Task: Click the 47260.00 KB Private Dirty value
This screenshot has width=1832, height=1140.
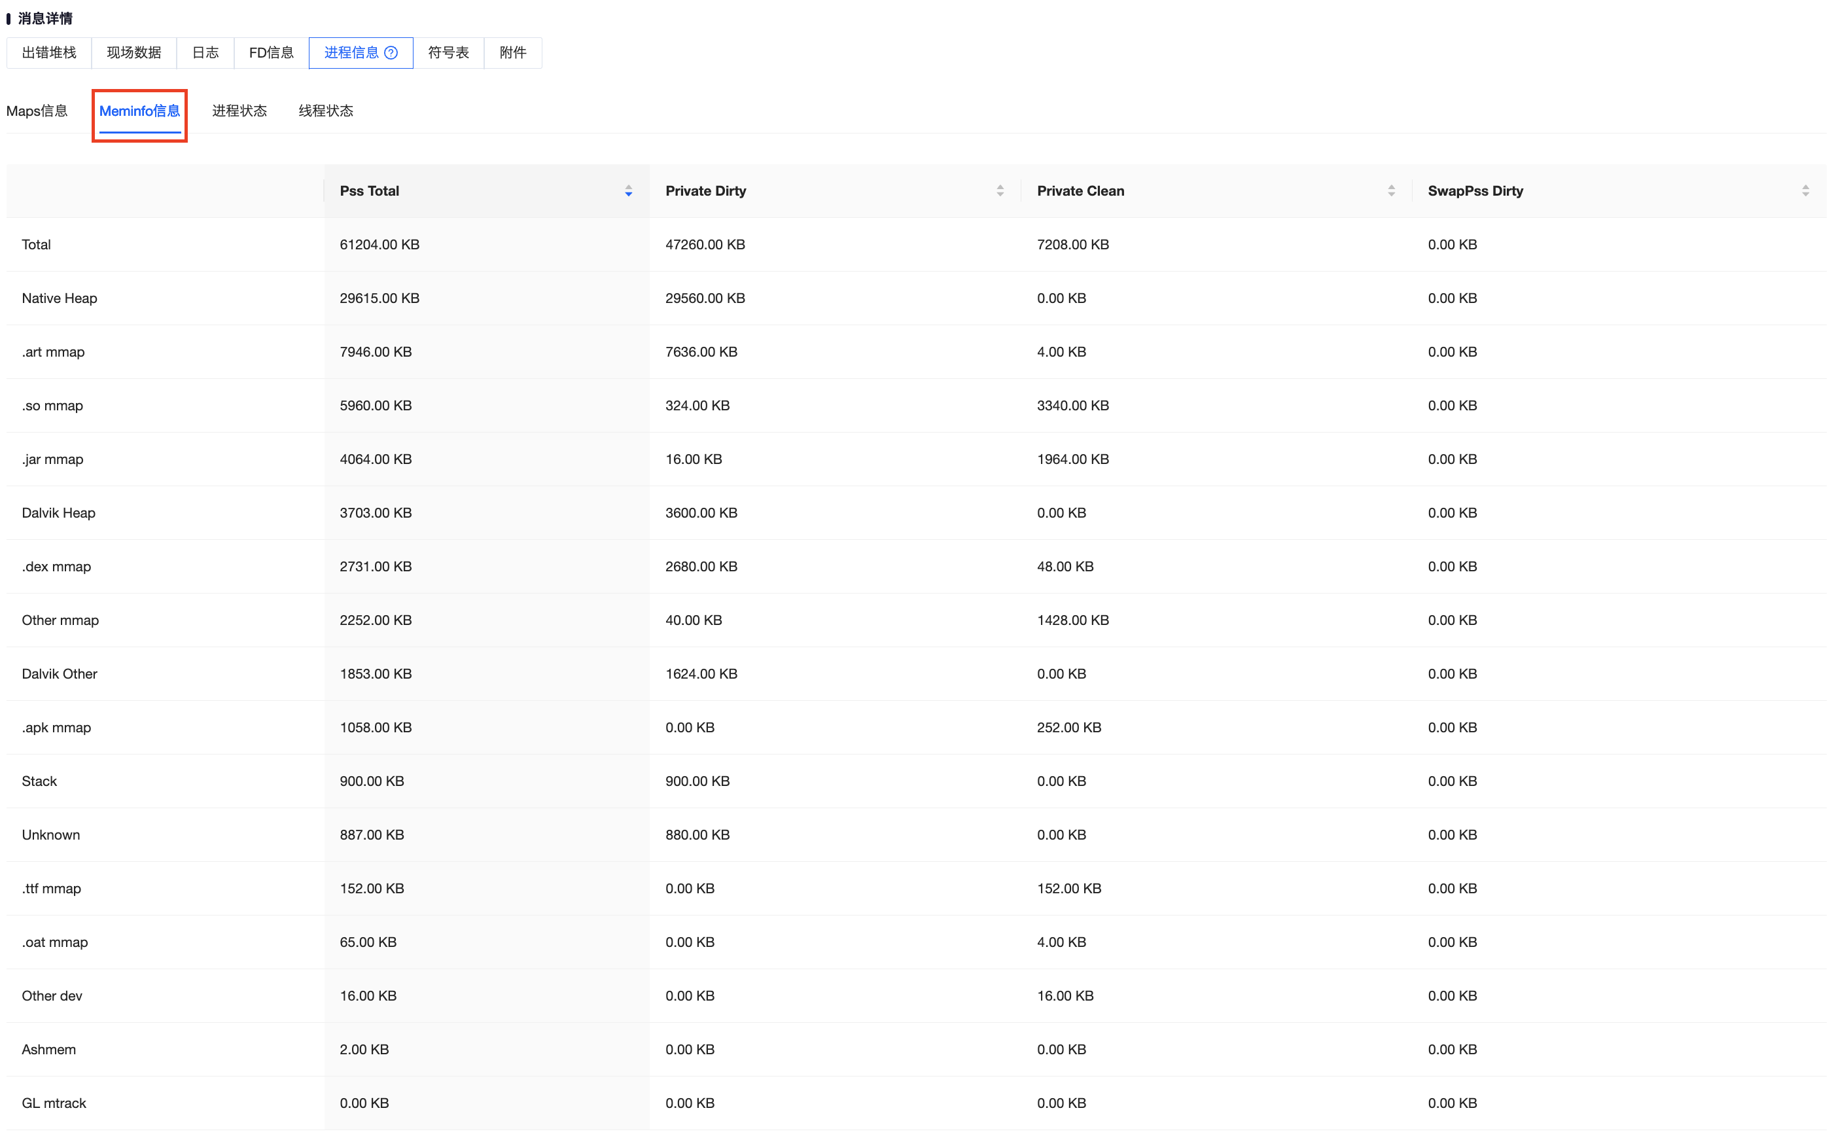Action: click(x=705, y=245)
